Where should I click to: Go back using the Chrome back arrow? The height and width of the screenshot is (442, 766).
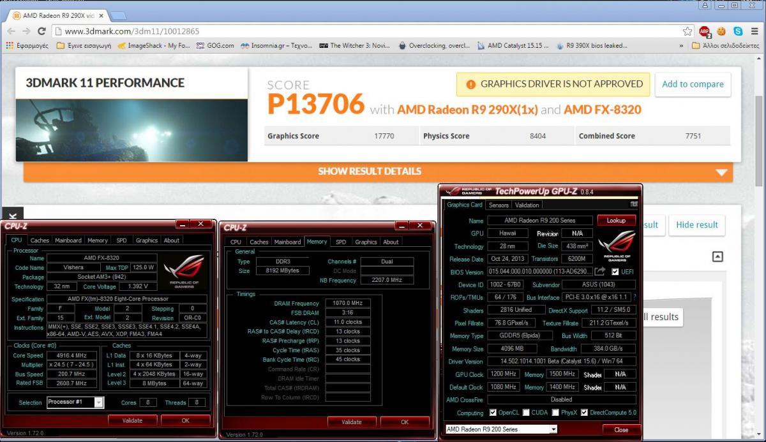[11, 31]
